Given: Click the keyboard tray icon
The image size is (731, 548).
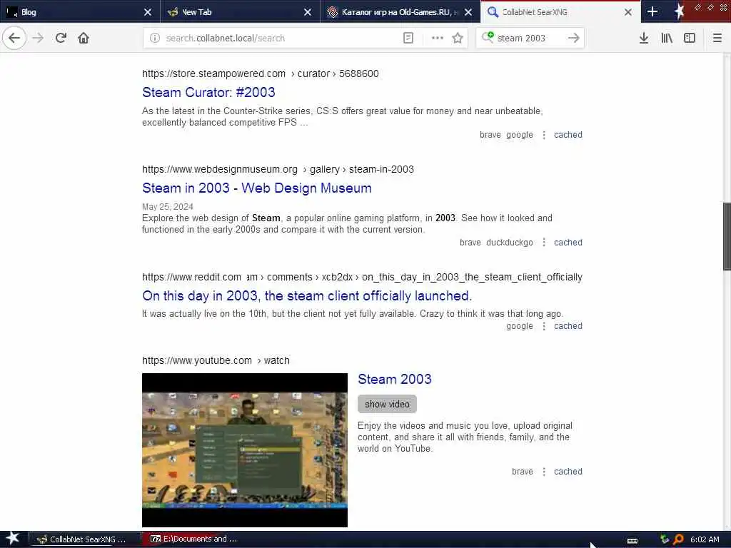Looking at the screenshot, I should point(632,540).
